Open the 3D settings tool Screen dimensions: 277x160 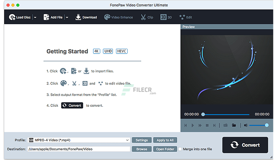(166, 17)
